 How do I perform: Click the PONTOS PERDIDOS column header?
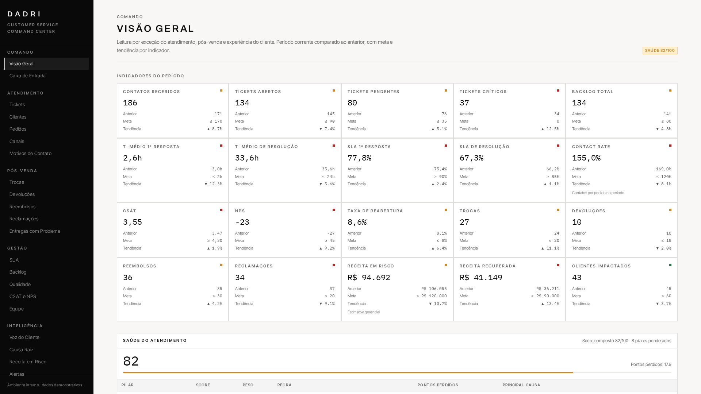point(438,385)
